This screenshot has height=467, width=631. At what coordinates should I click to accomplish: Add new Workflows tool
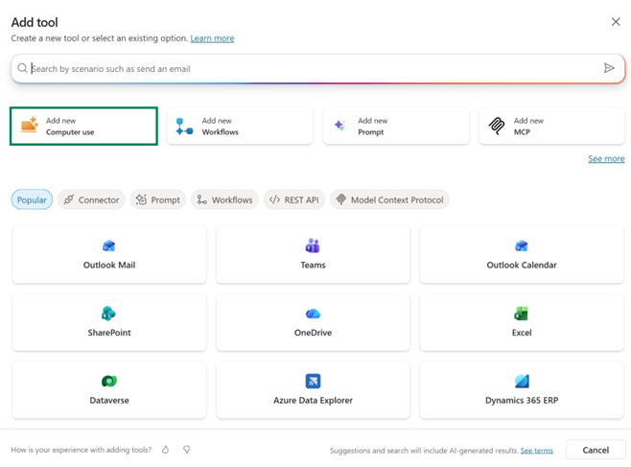click(240, 126)
